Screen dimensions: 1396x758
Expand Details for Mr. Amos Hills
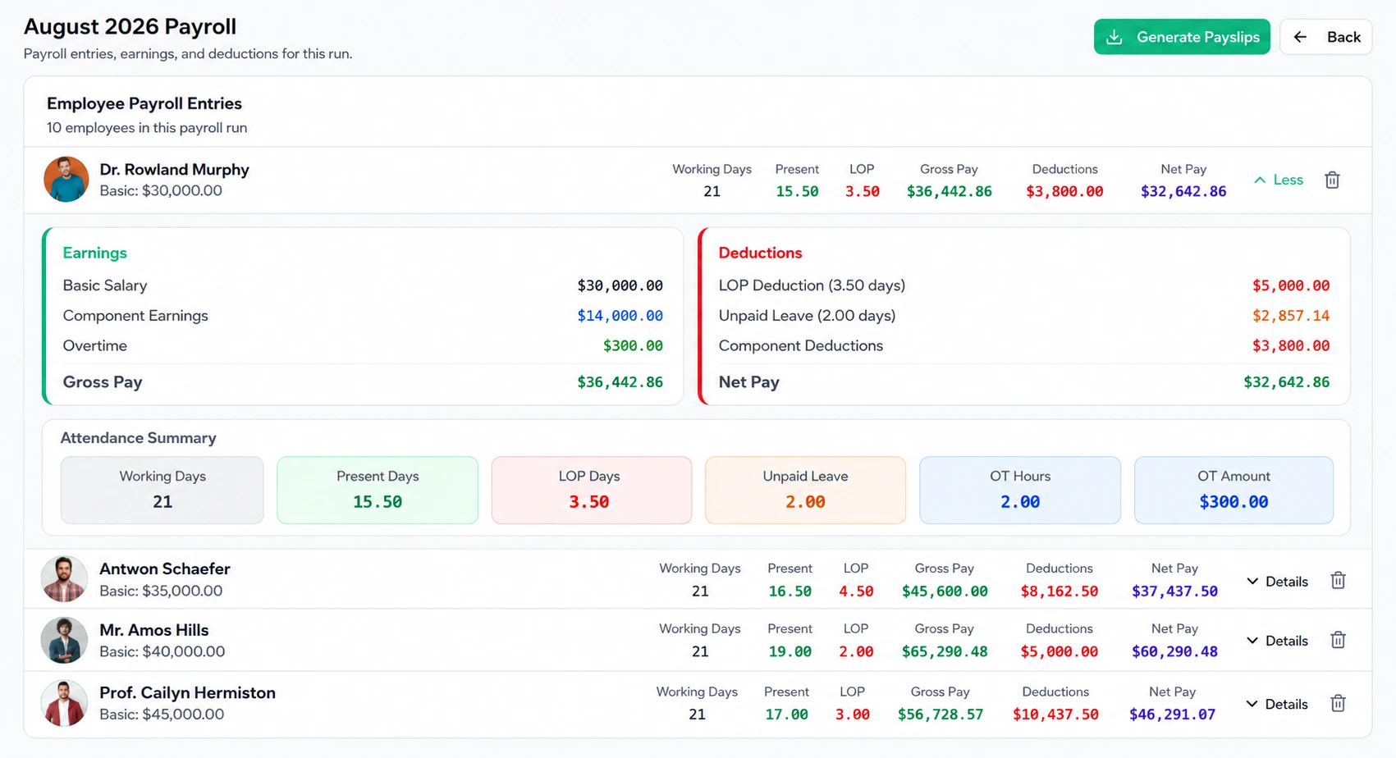(1277, 641)
